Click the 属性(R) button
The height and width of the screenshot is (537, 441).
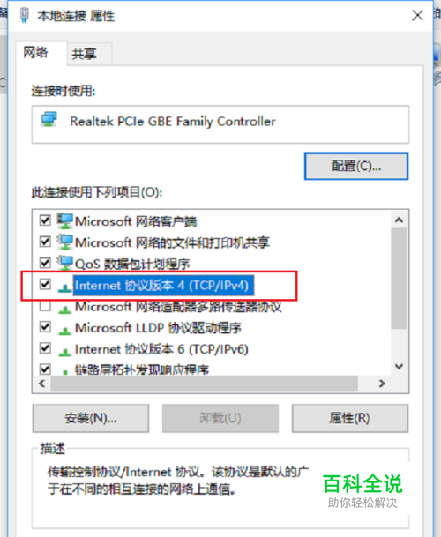[350, 418]
